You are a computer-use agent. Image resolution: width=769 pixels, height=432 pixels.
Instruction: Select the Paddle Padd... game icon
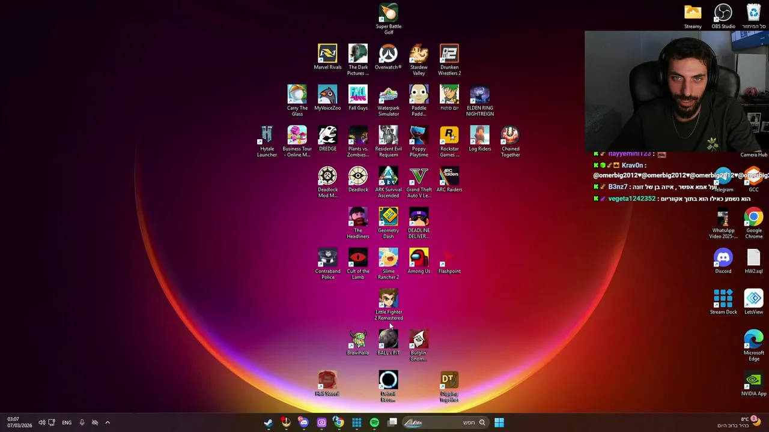[x=419, y=101]
